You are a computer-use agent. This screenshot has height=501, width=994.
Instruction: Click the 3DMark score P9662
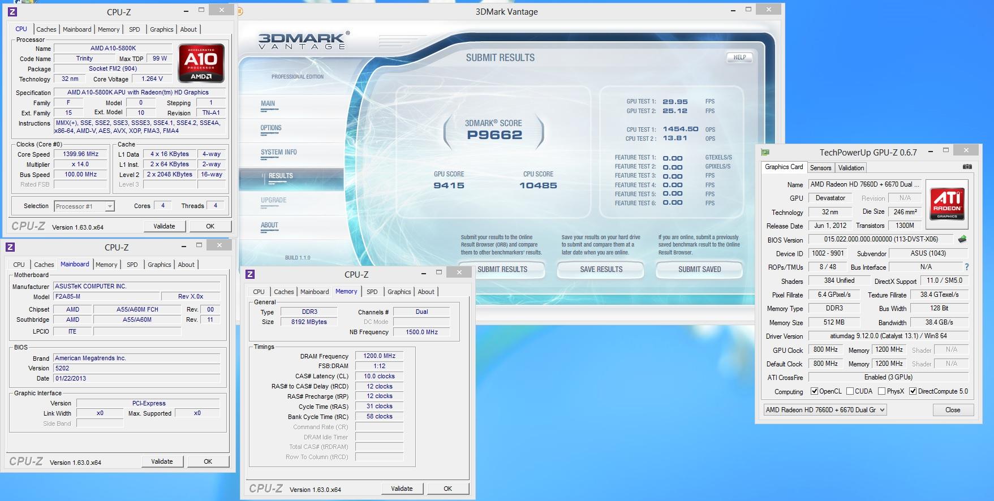[494, 135]
